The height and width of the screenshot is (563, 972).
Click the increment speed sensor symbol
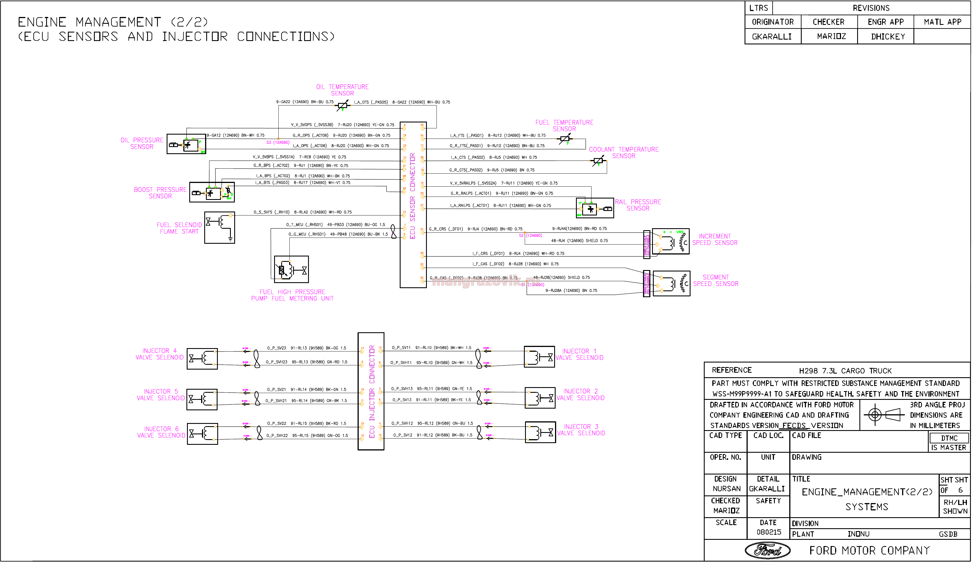click(x=671, y=241)
